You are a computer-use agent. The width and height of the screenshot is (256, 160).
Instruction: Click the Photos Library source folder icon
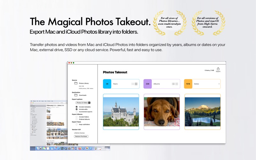click(x=76, y=83)
